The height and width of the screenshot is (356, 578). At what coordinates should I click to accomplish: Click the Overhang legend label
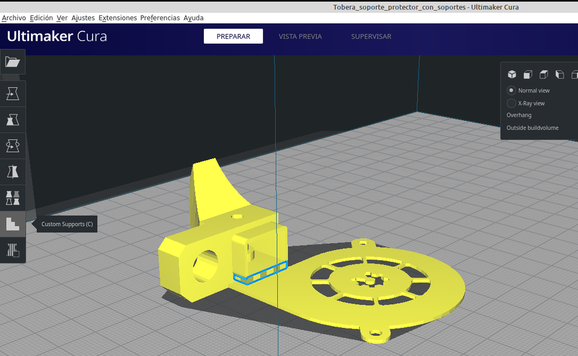pyautogui.click(x=519, y=115)
